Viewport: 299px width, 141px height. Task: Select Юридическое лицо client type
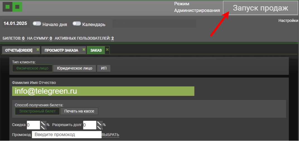click(75, 68)
